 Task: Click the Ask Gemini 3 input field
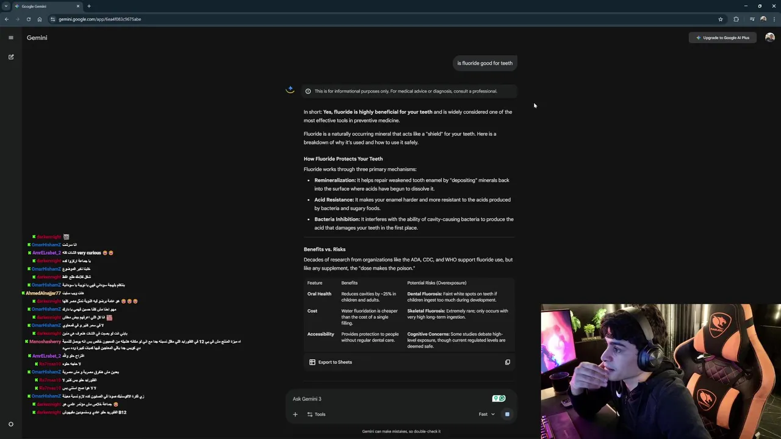(x=390, y=399)
